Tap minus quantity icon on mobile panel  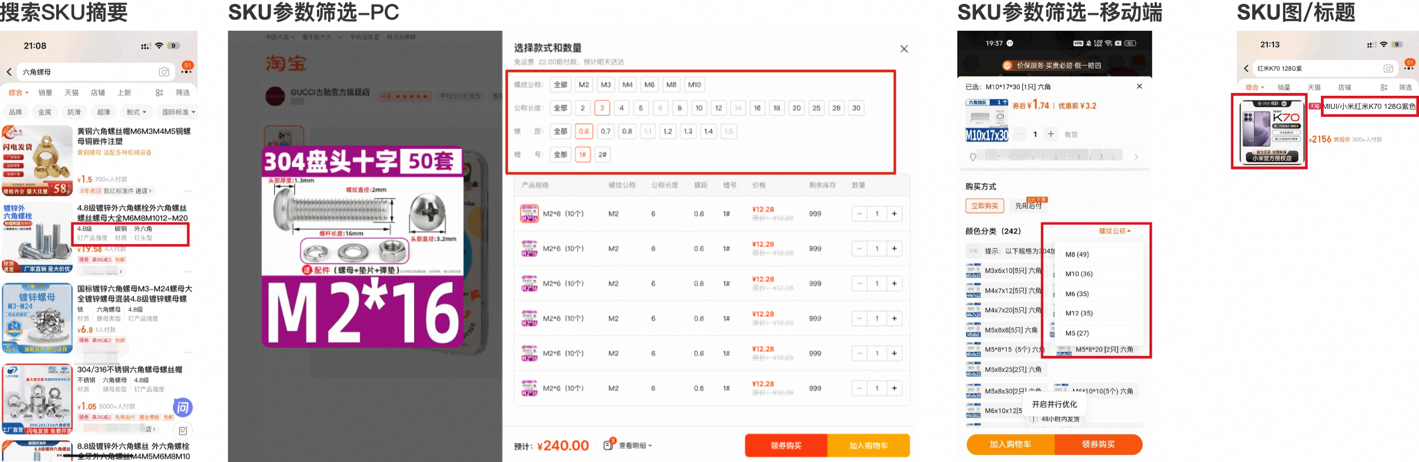click(x=1019, y=134)
